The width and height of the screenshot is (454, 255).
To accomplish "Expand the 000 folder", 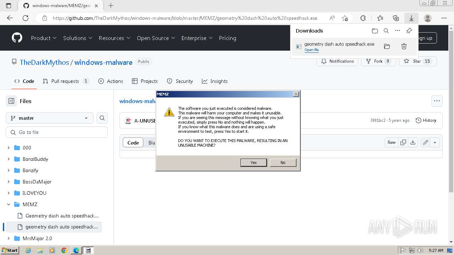I will pyautogui.click(x=9, y=148).
